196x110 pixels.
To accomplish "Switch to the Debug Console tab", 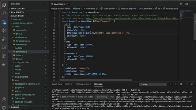I will [x=83, y=84].
